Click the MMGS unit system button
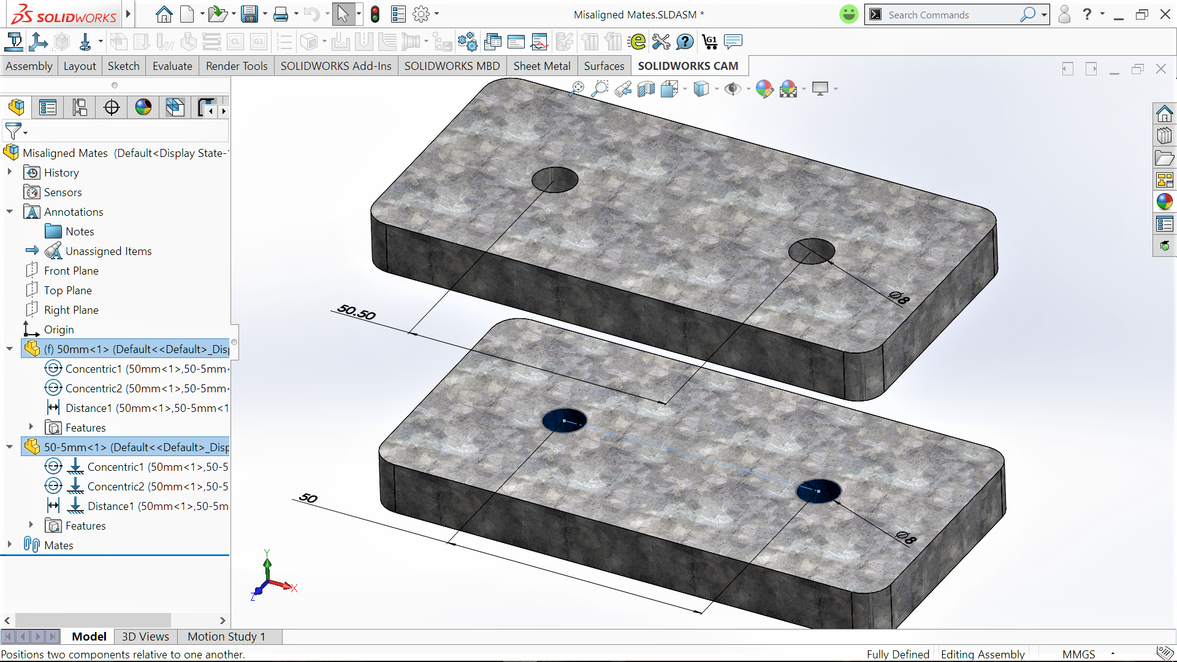The image size is (1177, 662). pyautogui.click(x=1078, y=654)
